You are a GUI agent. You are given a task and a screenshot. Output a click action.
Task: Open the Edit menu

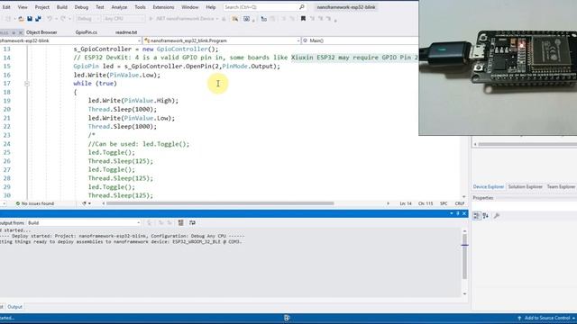coord(6,7)
